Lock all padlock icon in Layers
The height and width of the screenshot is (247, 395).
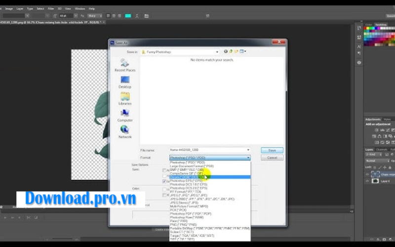tap(390, 167)
